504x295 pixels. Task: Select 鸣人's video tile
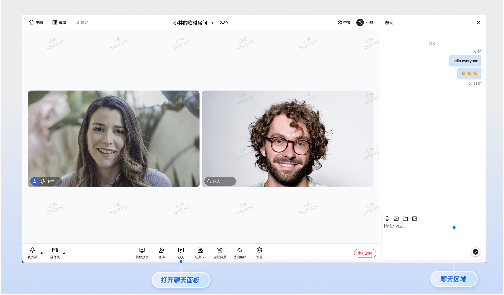(288, 139)
